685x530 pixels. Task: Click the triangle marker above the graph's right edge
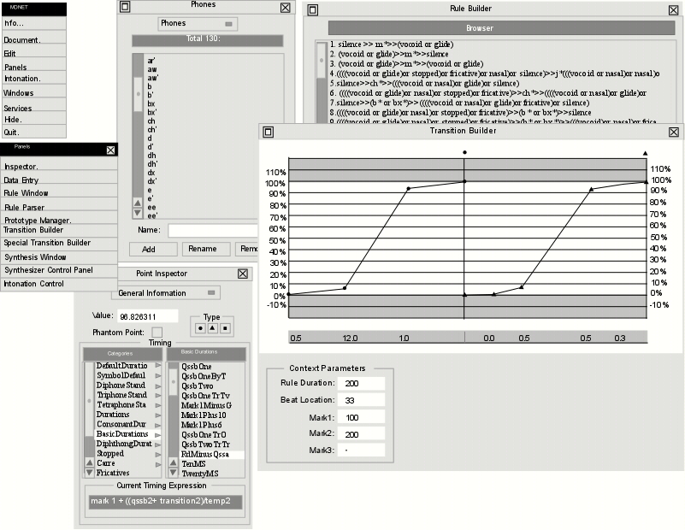coord(646,153)
